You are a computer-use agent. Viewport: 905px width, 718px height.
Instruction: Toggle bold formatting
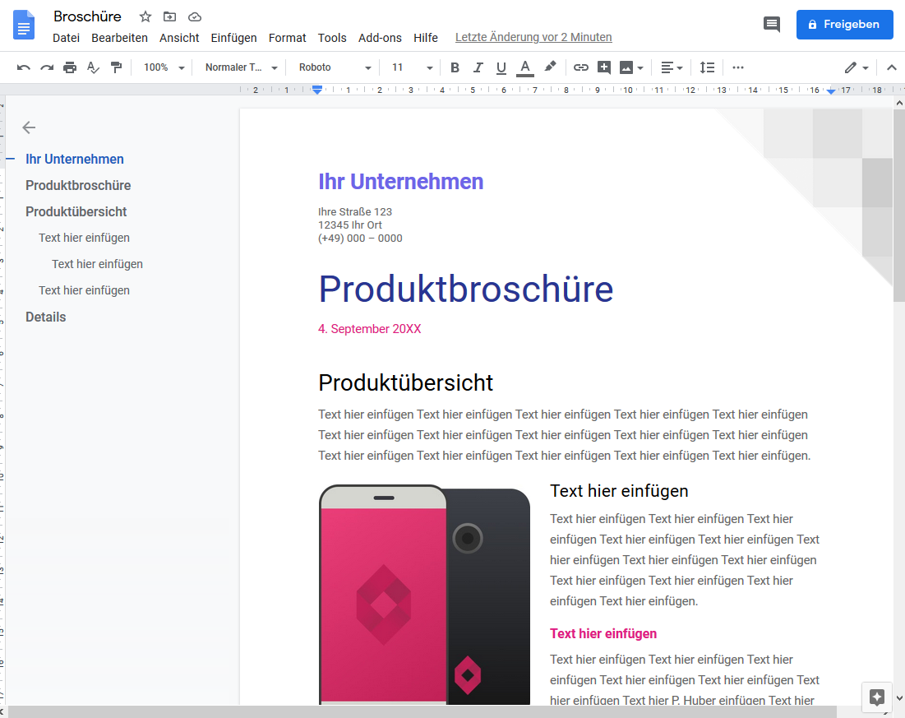[x=455, y=67]
